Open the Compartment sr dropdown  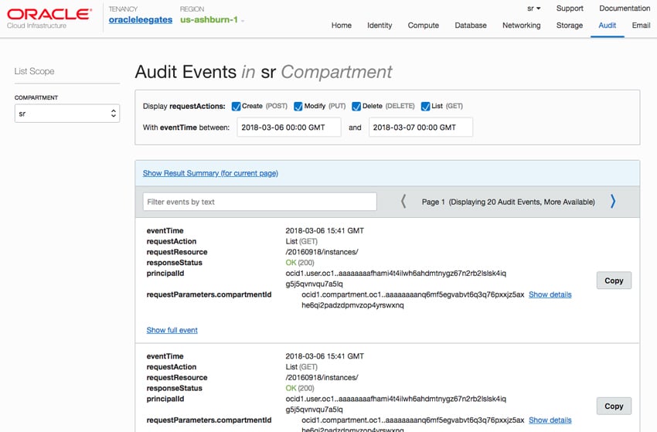(x=67, y=114)
